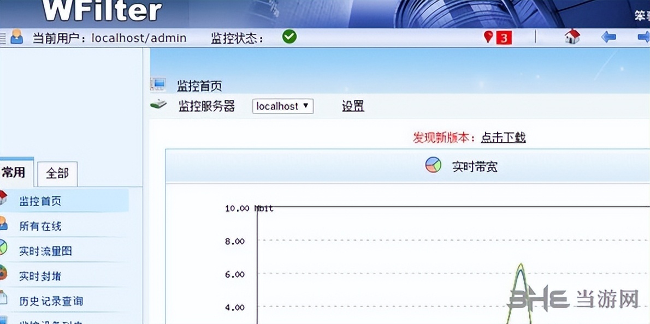Click the red house home icon in toolbar
The height and width of the screenshot is (324, 650).
[571, 36]
